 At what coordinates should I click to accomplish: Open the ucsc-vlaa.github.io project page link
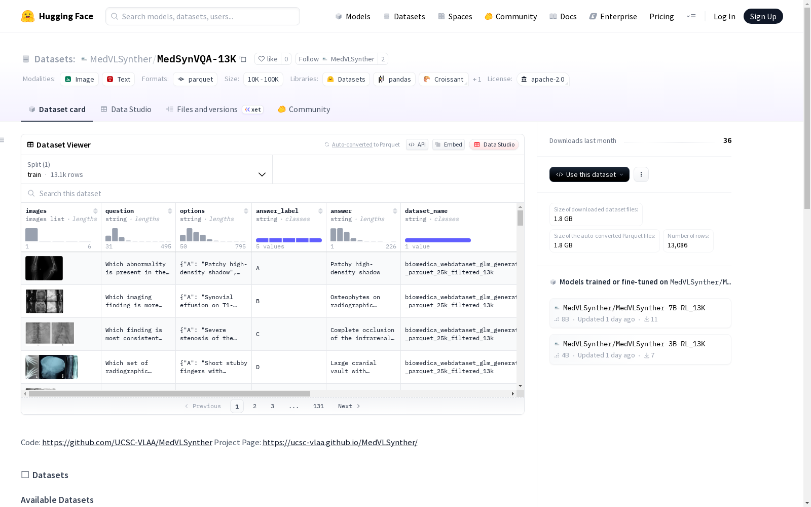(x=340, y=442)
